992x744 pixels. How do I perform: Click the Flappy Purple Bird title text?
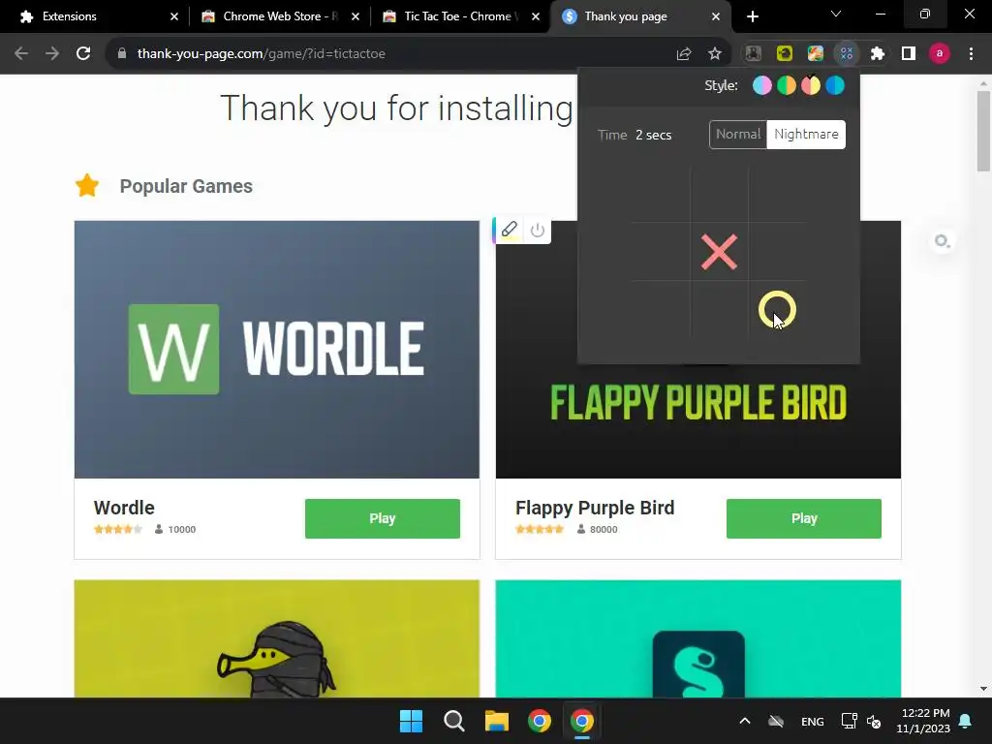point(595,508)
